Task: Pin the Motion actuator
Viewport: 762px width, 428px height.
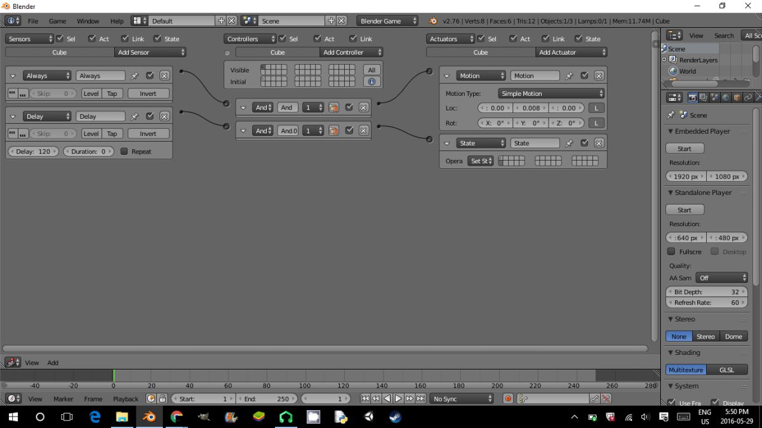Action: click(569, 76)
